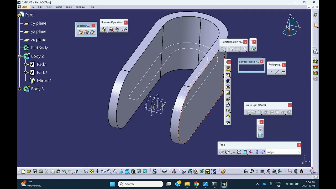The width and height of the screenshot is (336, 189).
Task: Click the Capture camera icon
Action: 164,171
